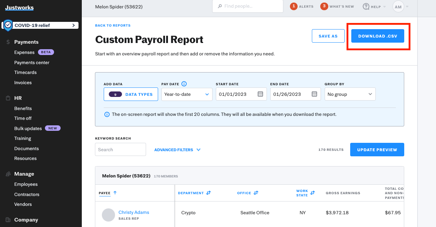The height and width of the screenshot is (227, 436).
Task: Open Vendors in sidebar
Action: point(23,204)
